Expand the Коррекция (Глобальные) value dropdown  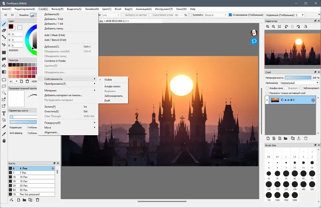[302, 15]
